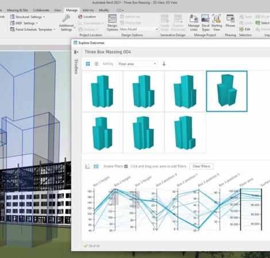The height and width of the screenshot is (258, 270).
Task: Collapse the Studies side panel
Action: (76, 52)
